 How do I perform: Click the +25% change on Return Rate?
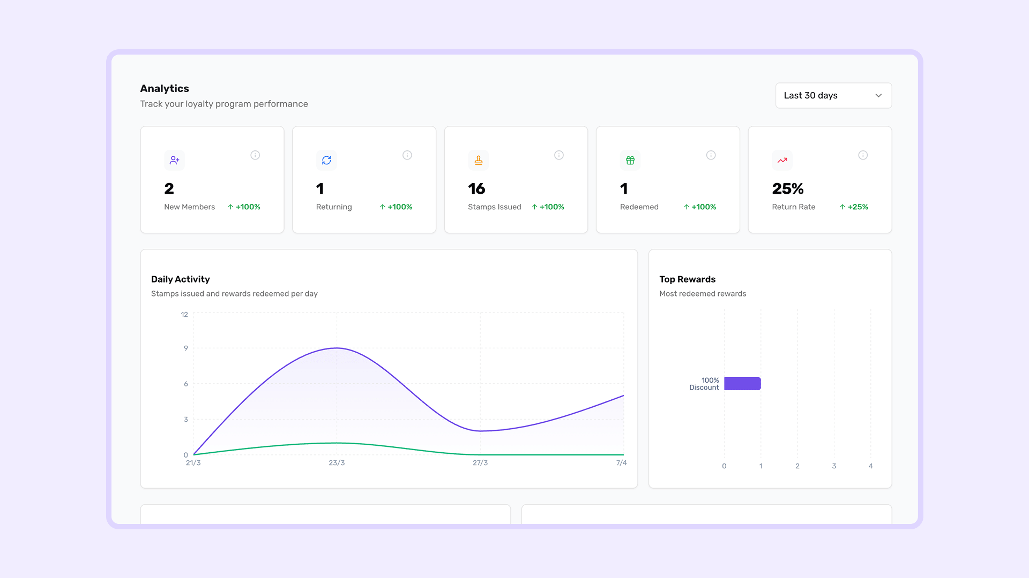pos(854,207)
